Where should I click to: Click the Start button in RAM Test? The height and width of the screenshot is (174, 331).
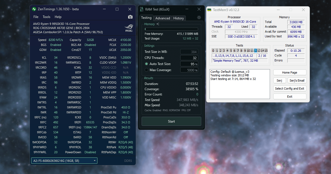pos(171,121)
